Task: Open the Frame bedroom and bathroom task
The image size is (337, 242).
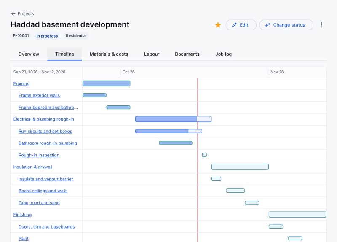Action: pos(48,108)
